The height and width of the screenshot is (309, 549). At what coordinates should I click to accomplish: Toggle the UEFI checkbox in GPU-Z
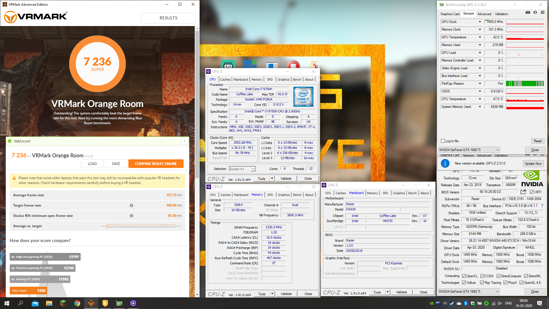(x=532, y=192)
